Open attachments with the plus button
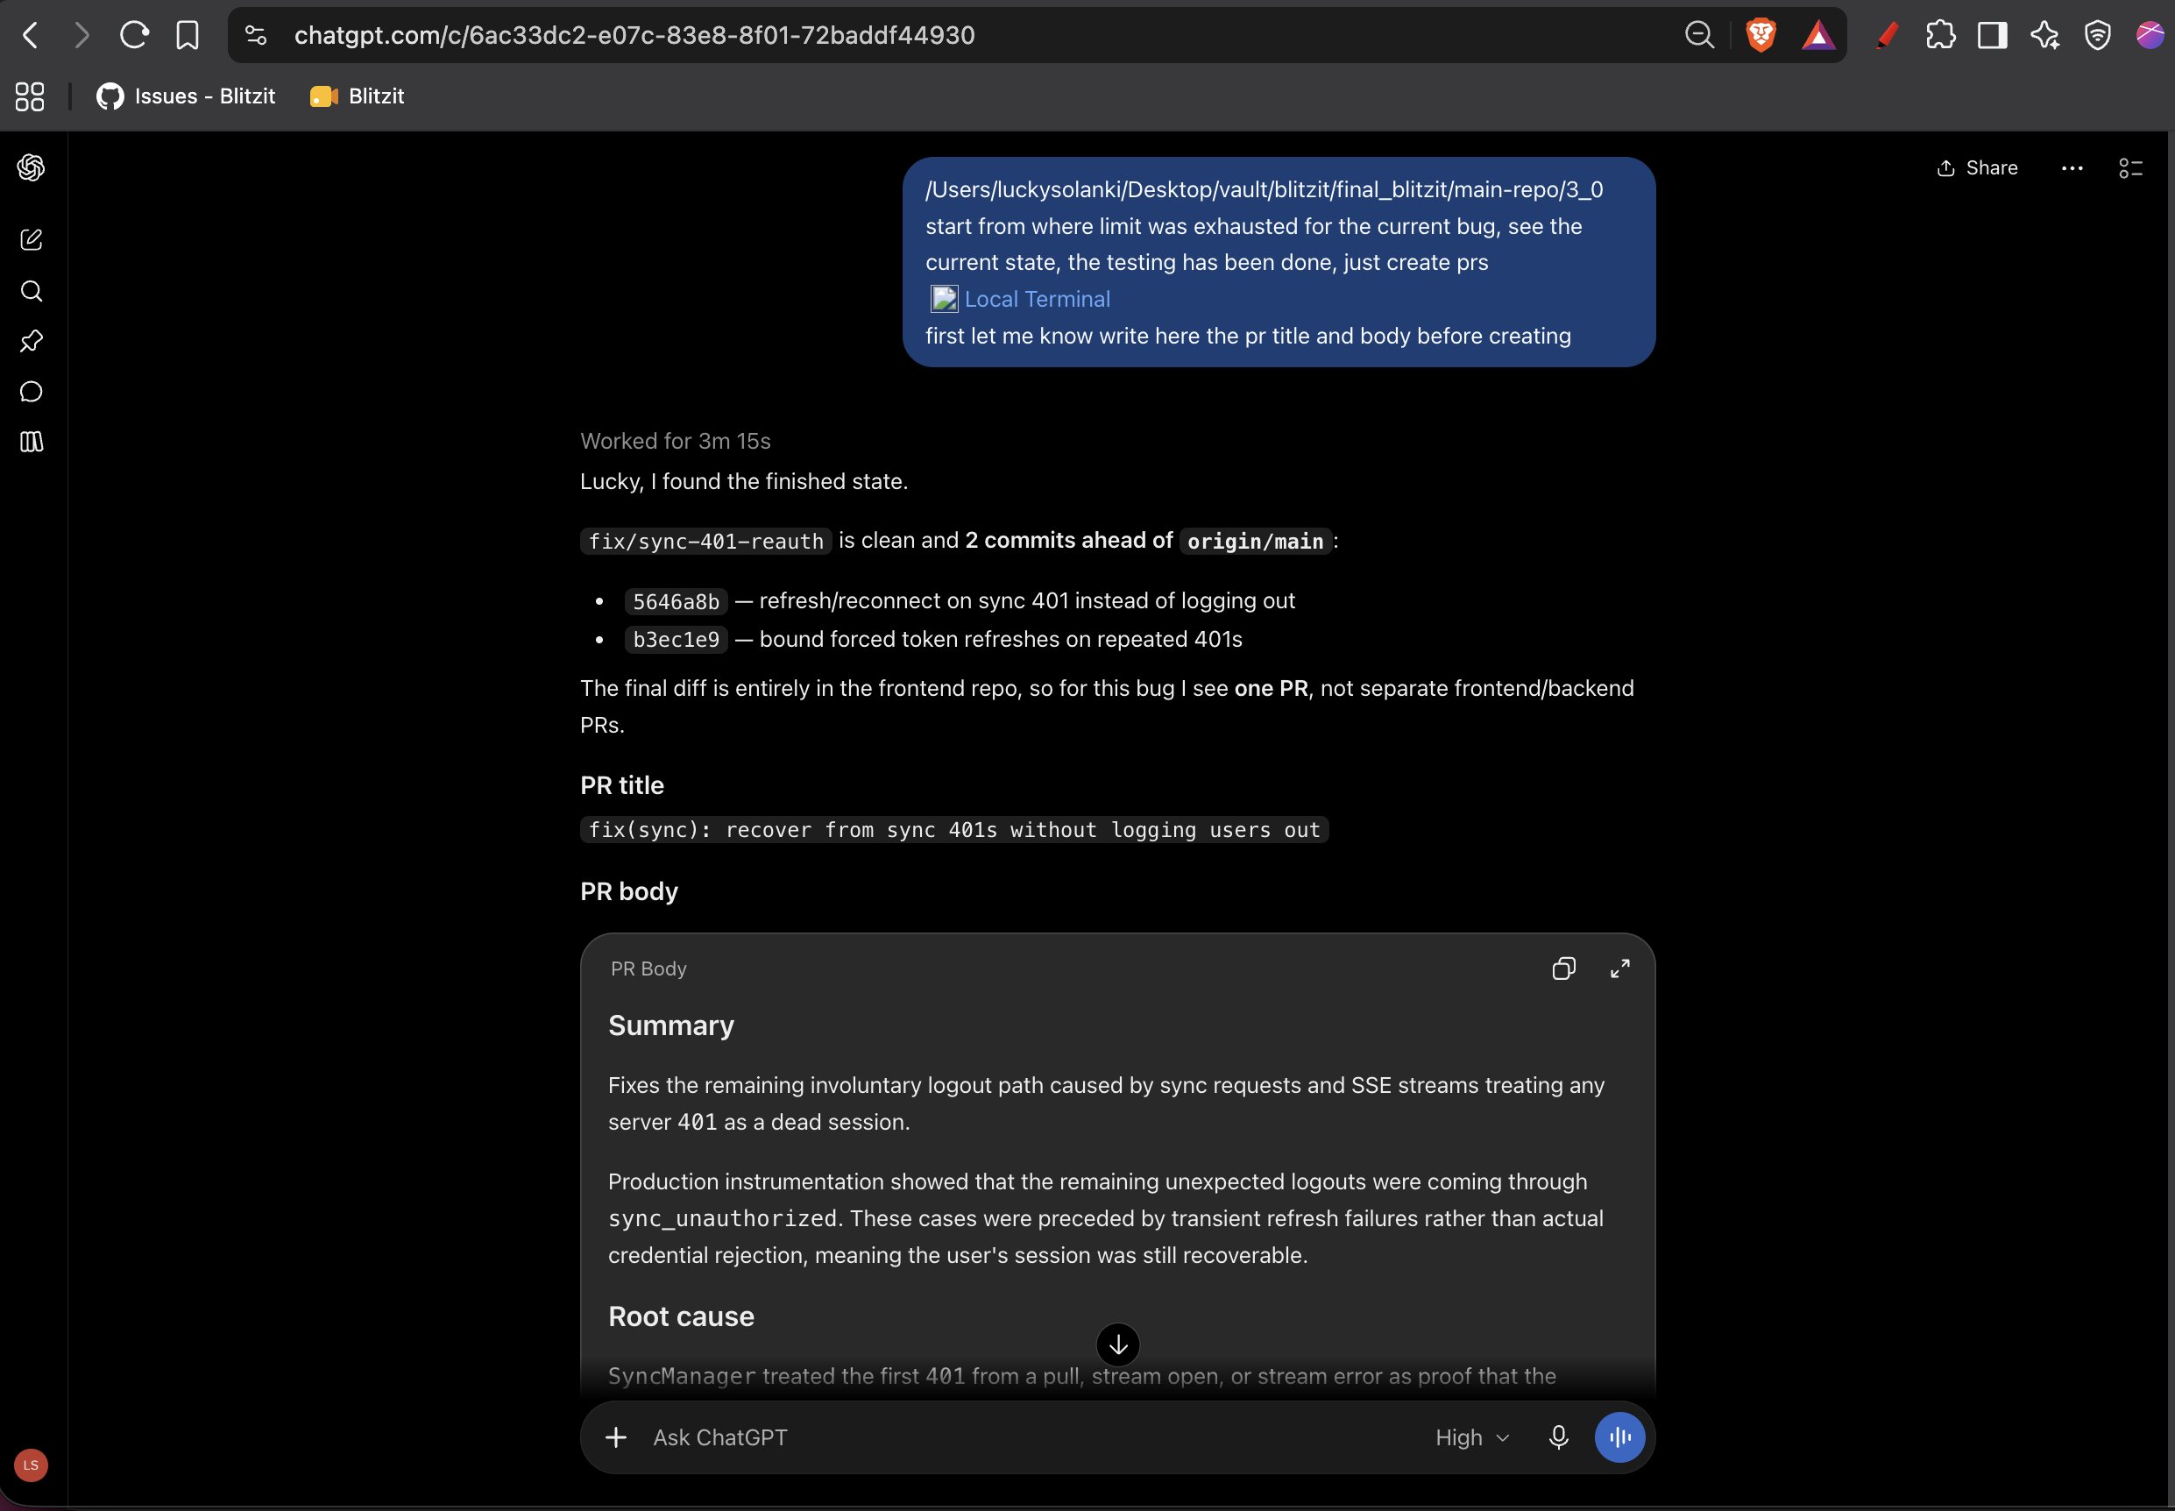Viewport: 2175px width, 1511px height. [x=615, y=1437]
